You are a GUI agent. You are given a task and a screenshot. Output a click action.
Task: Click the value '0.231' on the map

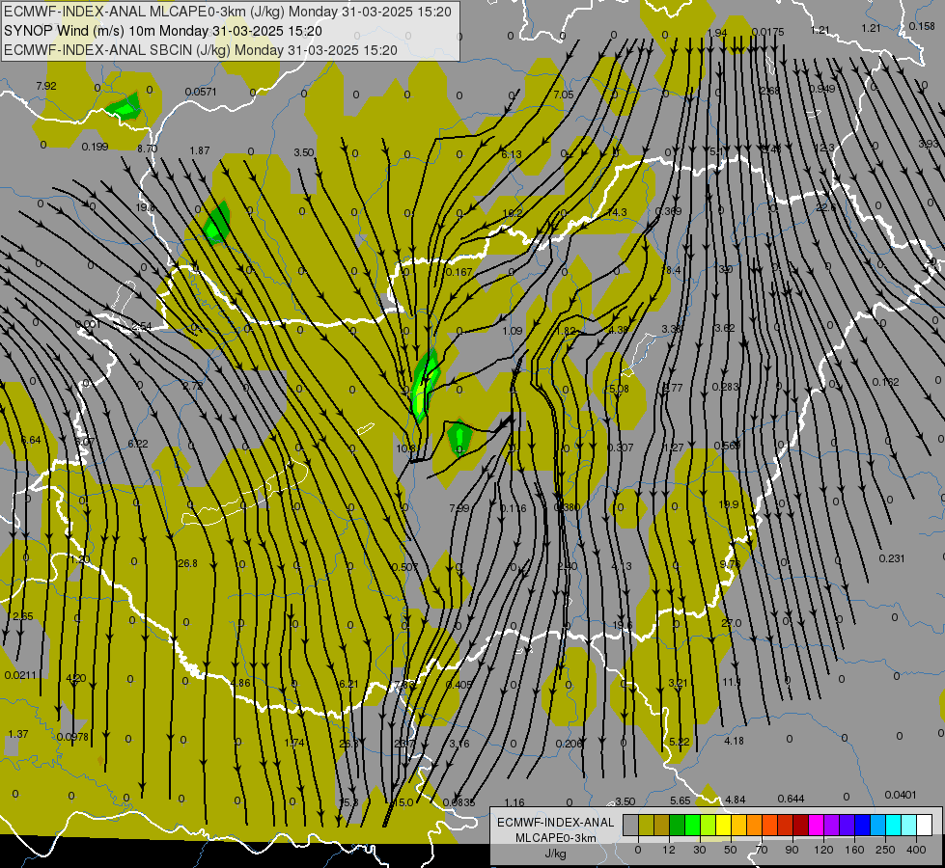tap(892, 558)
